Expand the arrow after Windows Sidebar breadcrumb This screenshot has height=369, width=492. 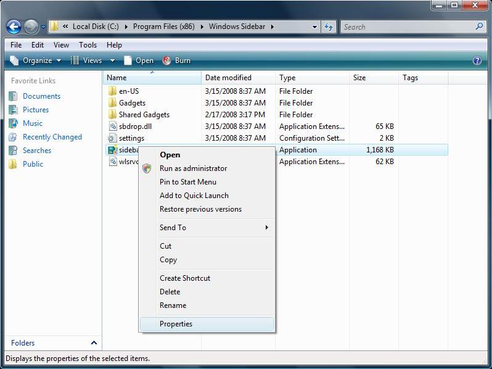tap(273, 27)
